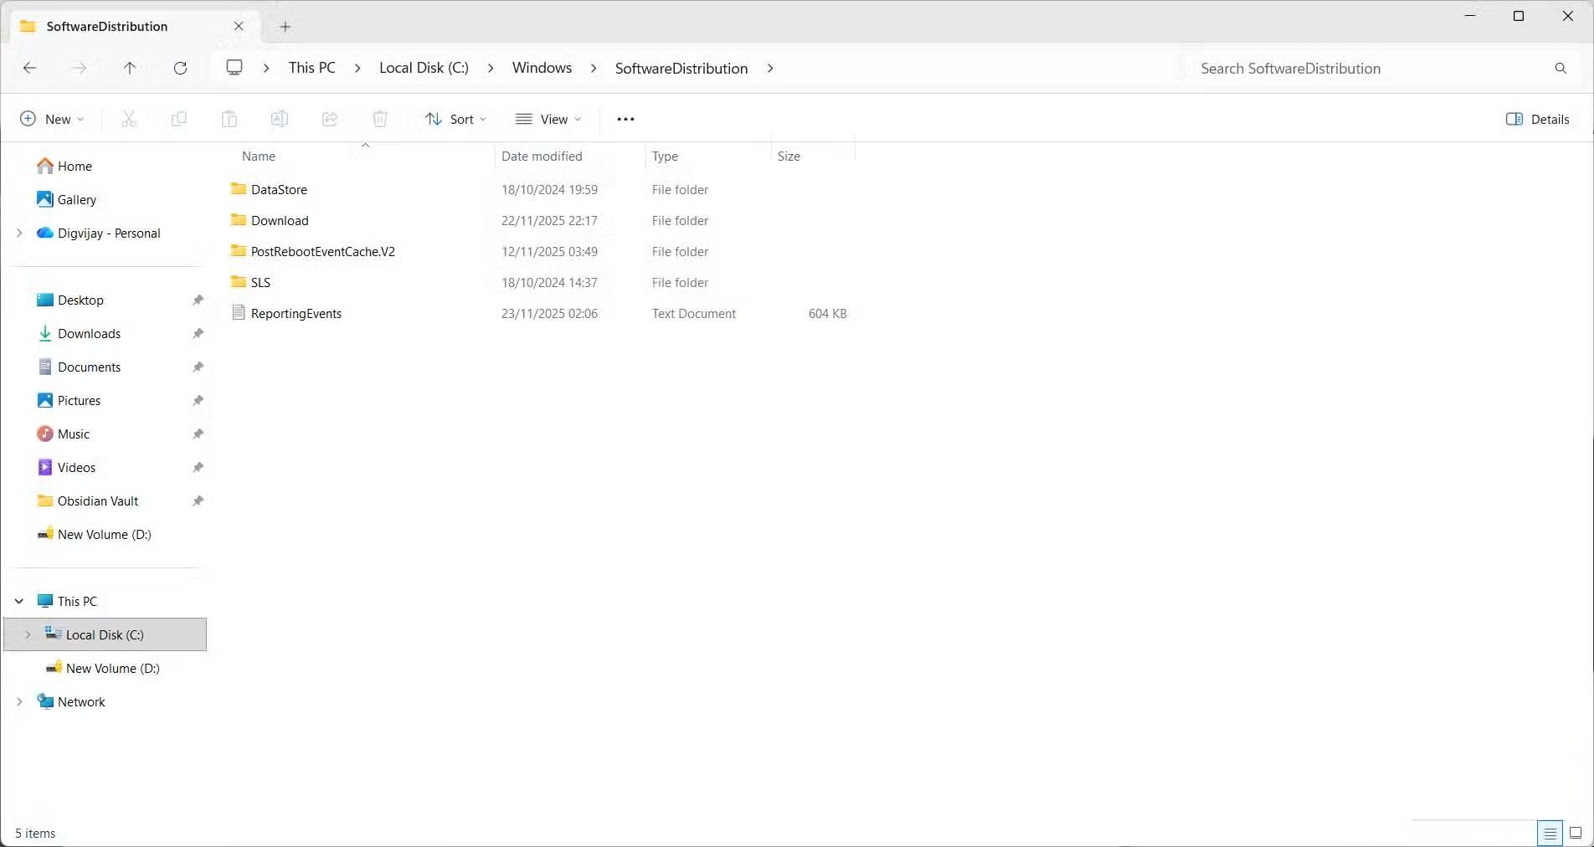Navigate to Windows via the breadcrumb
1594x847 pixels.
click(x=541, y=68)
